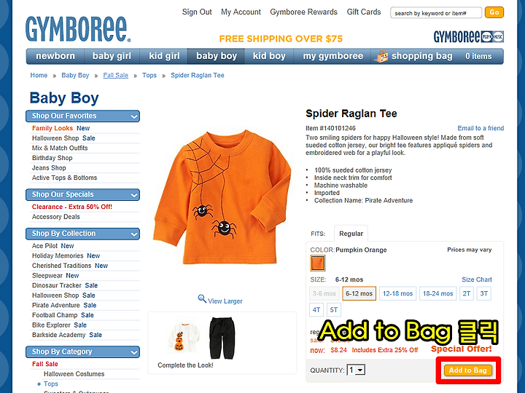This screenshot has width=525, height=393.
Task: Open the kid boy navigation tab
Action: (x=269, y=56)
